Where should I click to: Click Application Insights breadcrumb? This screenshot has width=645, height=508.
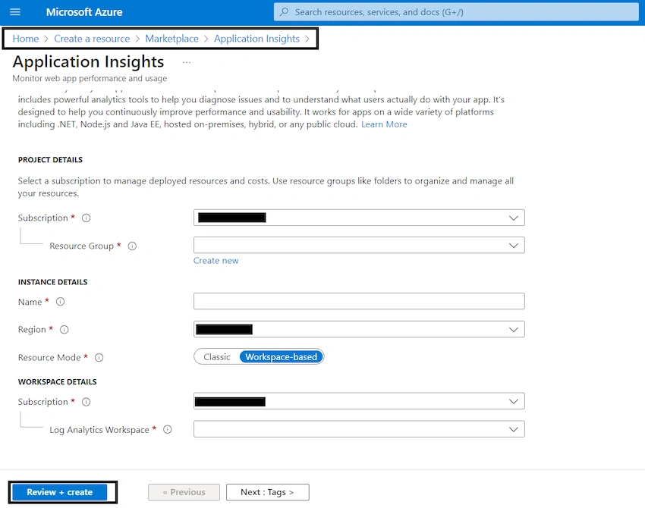[256, 39]
